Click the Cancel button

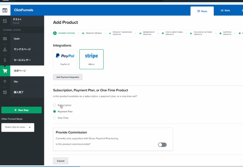61,161
